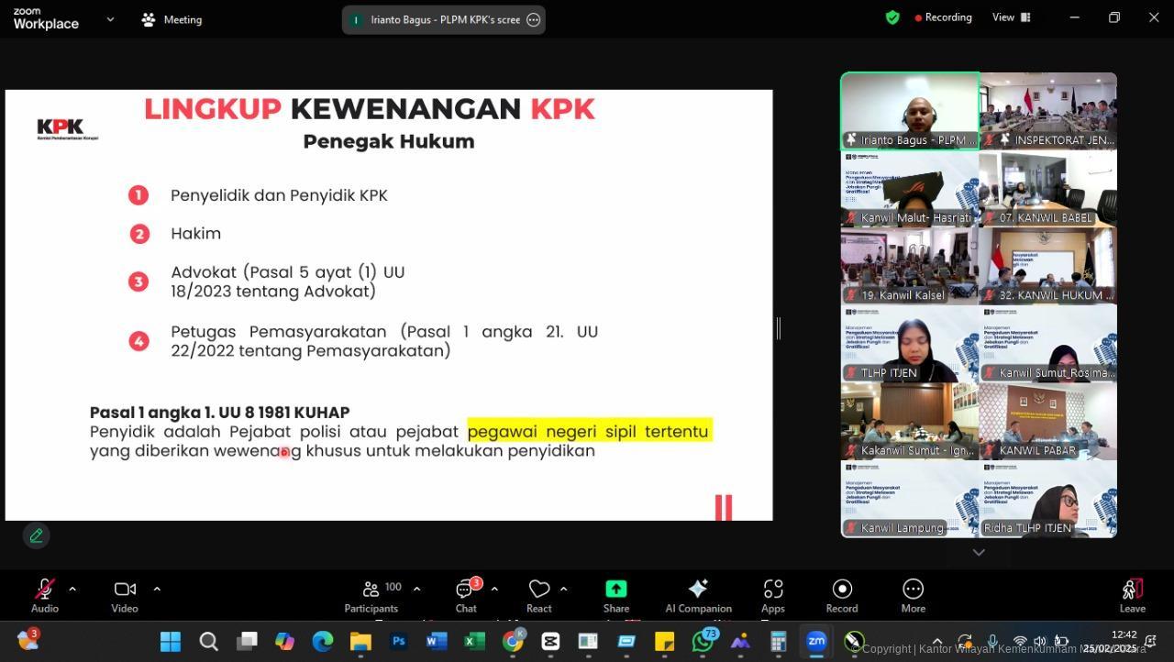Open Windows taskbar Search
The image size is (1174, 662).
click(x=208, y=642)
